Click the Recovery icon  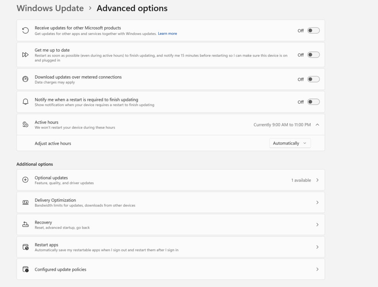[x=25, y=225]
